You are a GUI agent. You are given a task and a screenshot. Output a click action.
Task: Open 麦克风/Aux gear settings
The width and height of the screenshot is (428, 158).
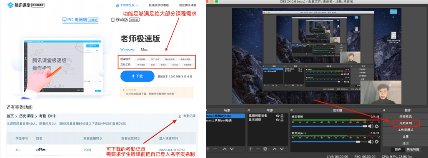pyautogui.click(x=377, y=142)
